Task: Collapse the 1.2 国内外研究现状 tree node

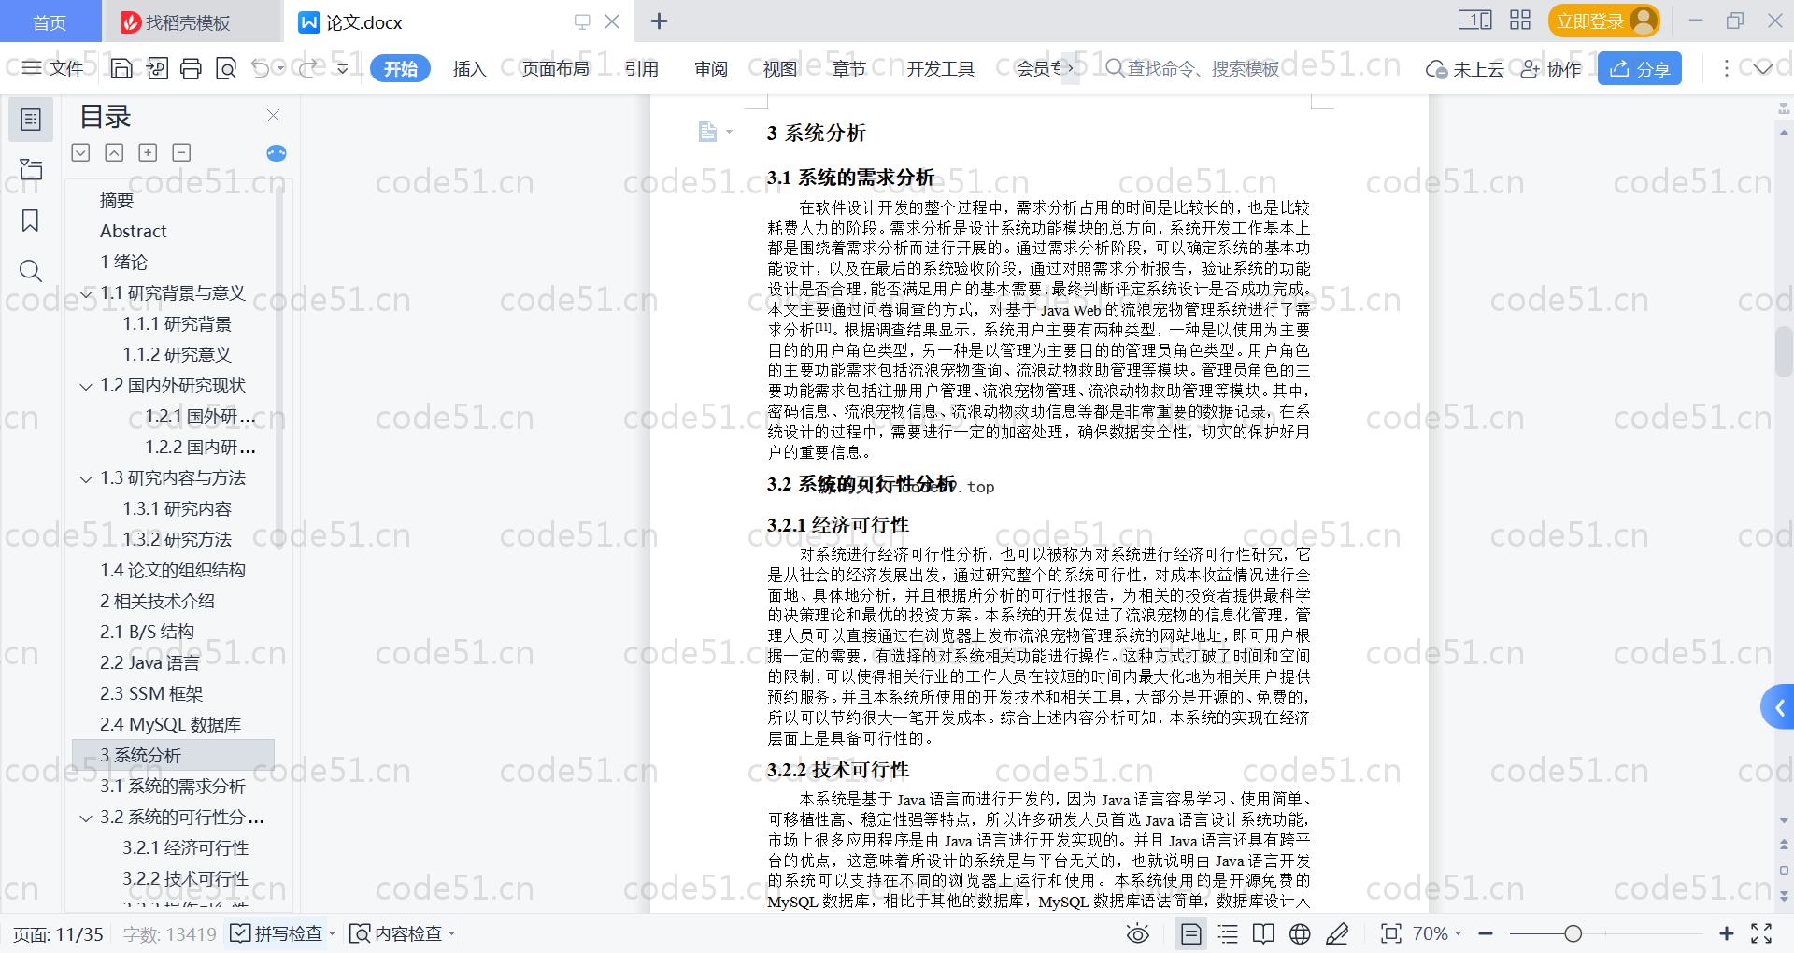Action: click(x=86, y=386)
